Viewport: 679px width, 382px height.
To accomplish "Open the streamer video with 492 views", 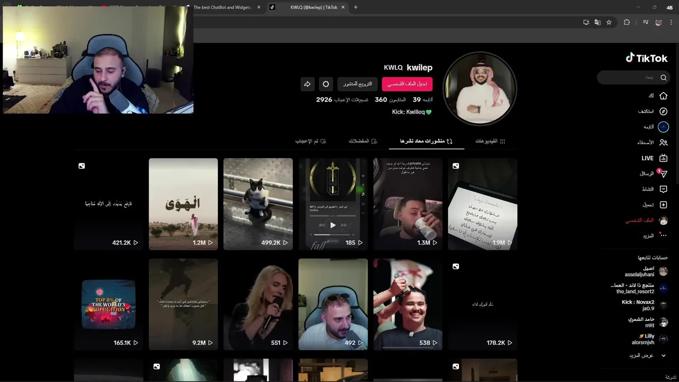I will 333,305.
